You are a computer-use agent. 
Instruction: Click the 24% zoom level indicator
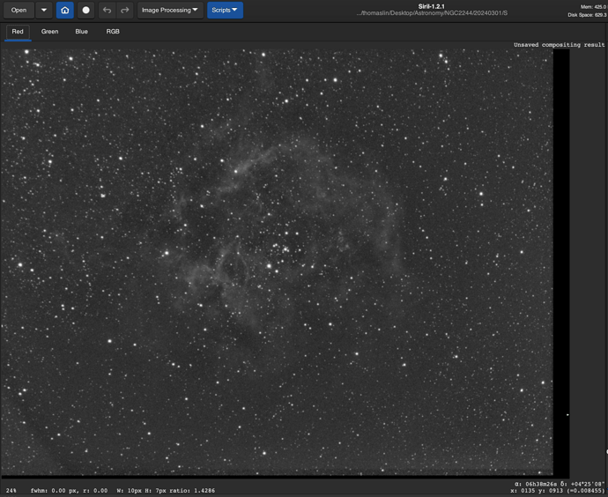[x=11, y=490]
